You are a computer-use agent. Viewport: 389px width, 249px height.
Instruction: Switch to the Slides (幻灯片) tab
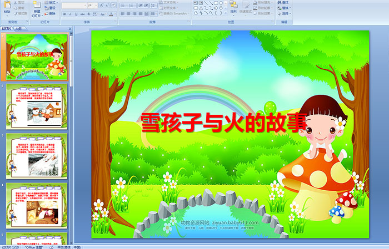7,27
